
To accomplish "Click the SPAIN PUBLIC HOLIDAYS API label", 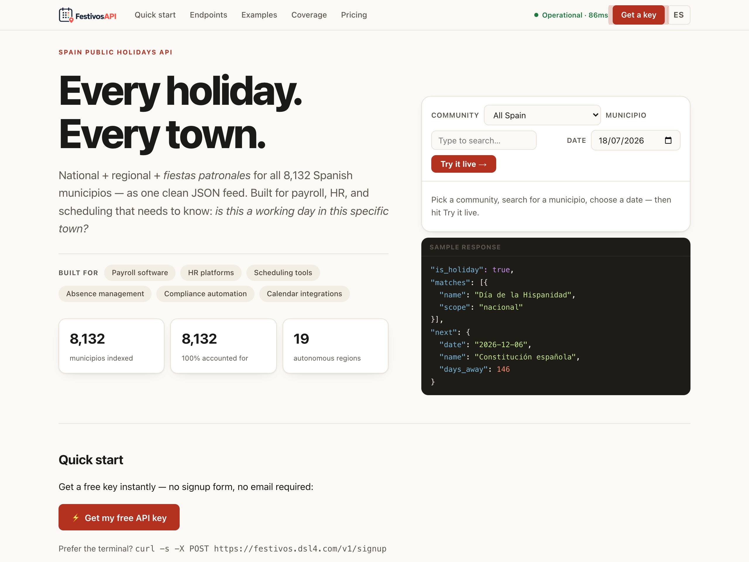I will pos(116,52).
